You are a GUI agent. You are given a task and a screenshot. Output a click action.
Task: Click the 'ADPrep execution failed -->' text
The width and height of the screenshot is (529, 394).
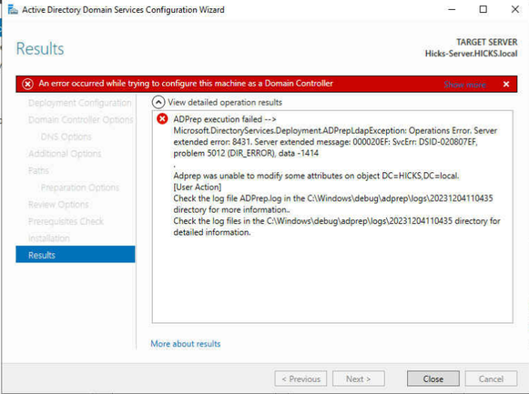tap(225, 119)
